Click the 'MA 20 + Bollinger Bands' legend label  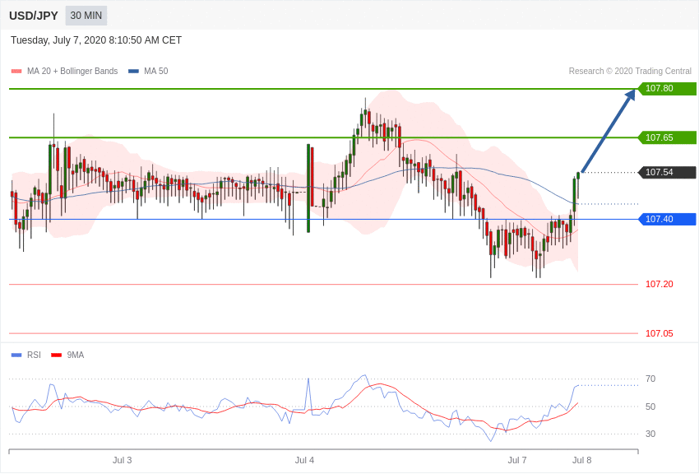[72, 71]
